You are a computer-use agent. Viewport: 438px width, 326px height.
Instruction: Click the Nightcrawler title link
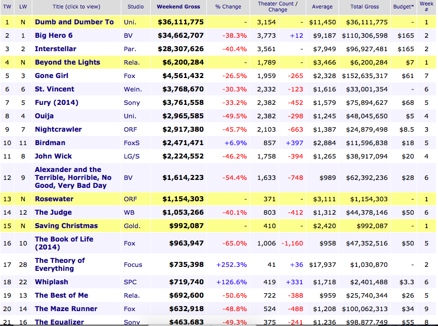pyautogui.click(x=58, y=129)
